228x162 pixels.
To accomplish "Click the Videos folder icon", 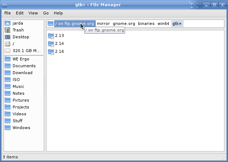I will click(8, 114).
